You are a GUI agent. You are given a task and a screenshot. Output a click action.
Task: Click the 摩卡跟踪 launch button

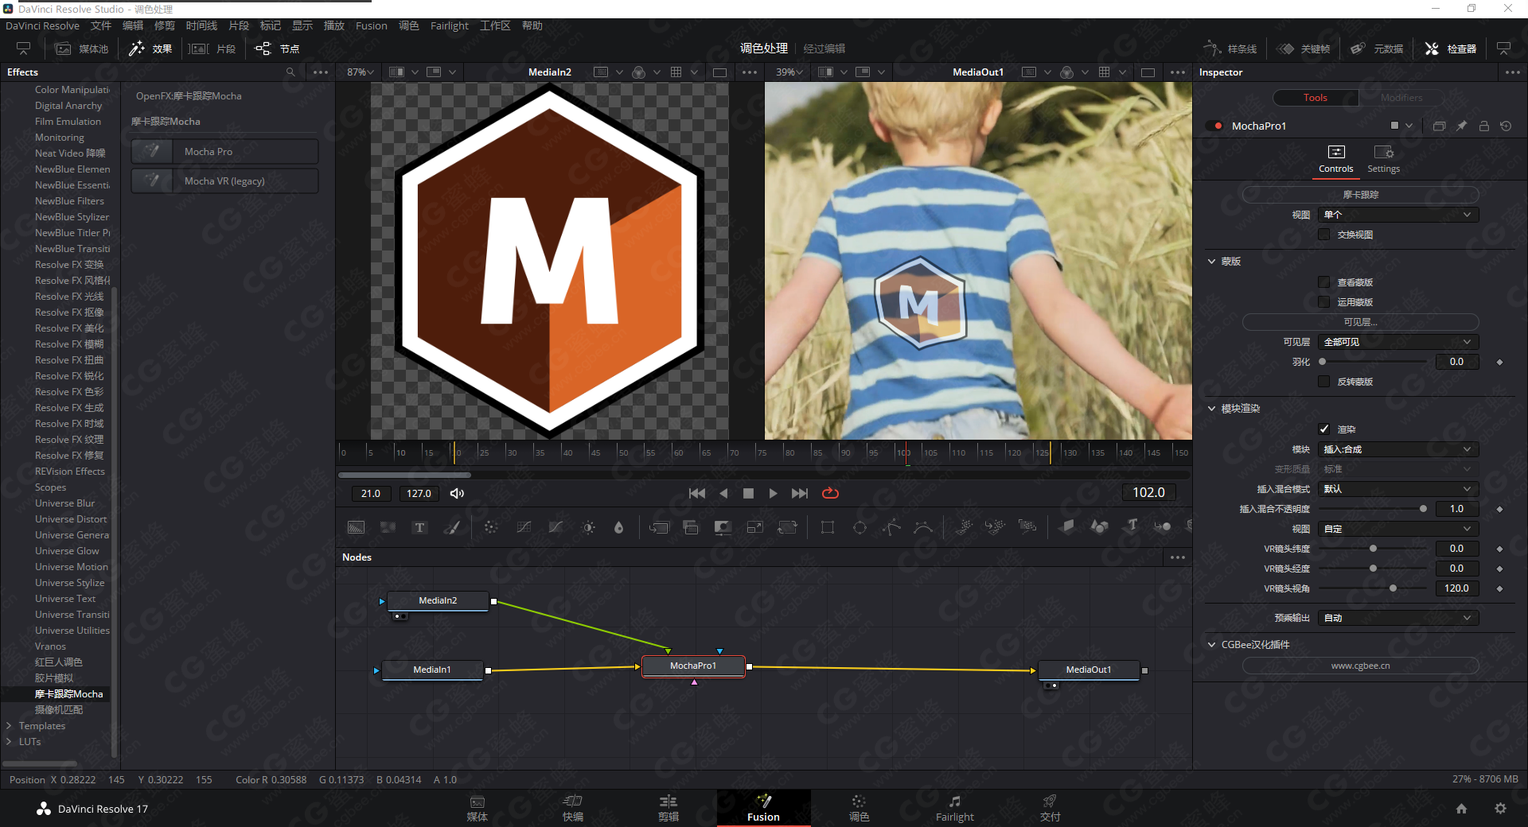click(1360, 195)
